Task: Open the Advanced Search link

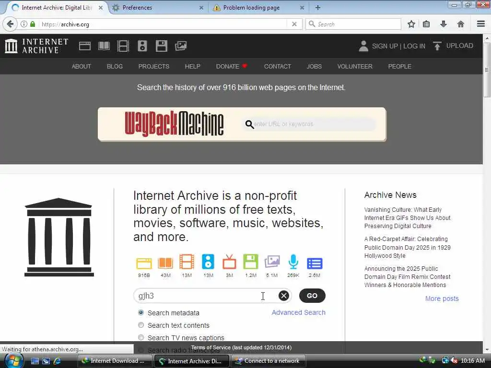Action: pyautogui.click(x=298, y=312)
